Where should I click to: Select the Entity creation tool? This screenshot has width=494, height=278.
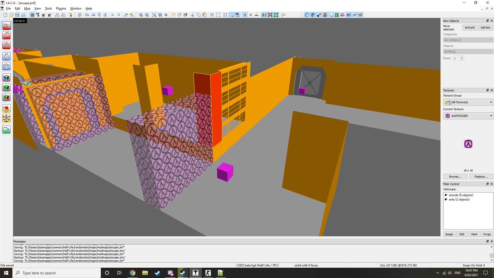tap(7, 56)
